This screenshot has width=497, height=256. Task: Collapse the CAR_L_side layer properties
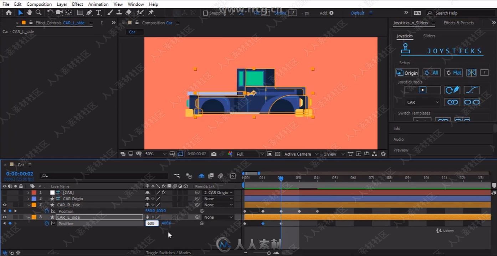tap(29, 217)
